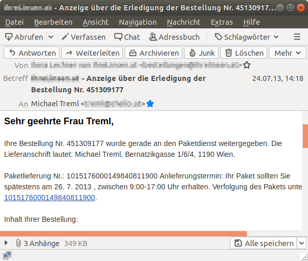This screenshot has width=308, height=261.
Task: Mark the message as Junk
Action: pyautogui.click(x=202, y=53)
